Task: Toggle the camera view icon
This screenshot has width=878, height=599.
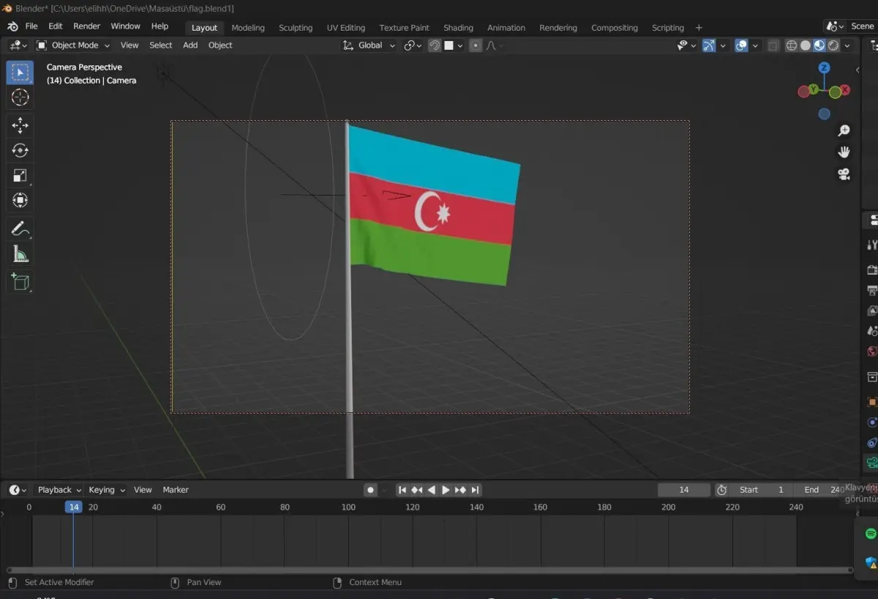Action: [x=844, y=174]
